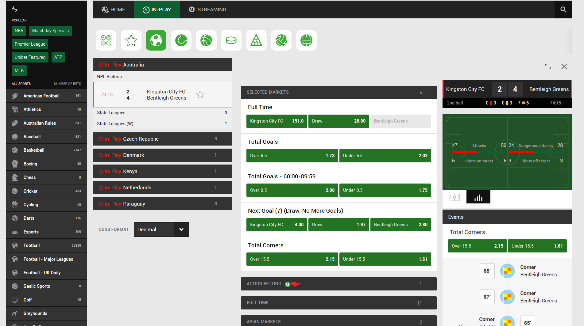Expand In-Play Netherlands section
This screenshot has width=584, height=326.
[162, 188]
